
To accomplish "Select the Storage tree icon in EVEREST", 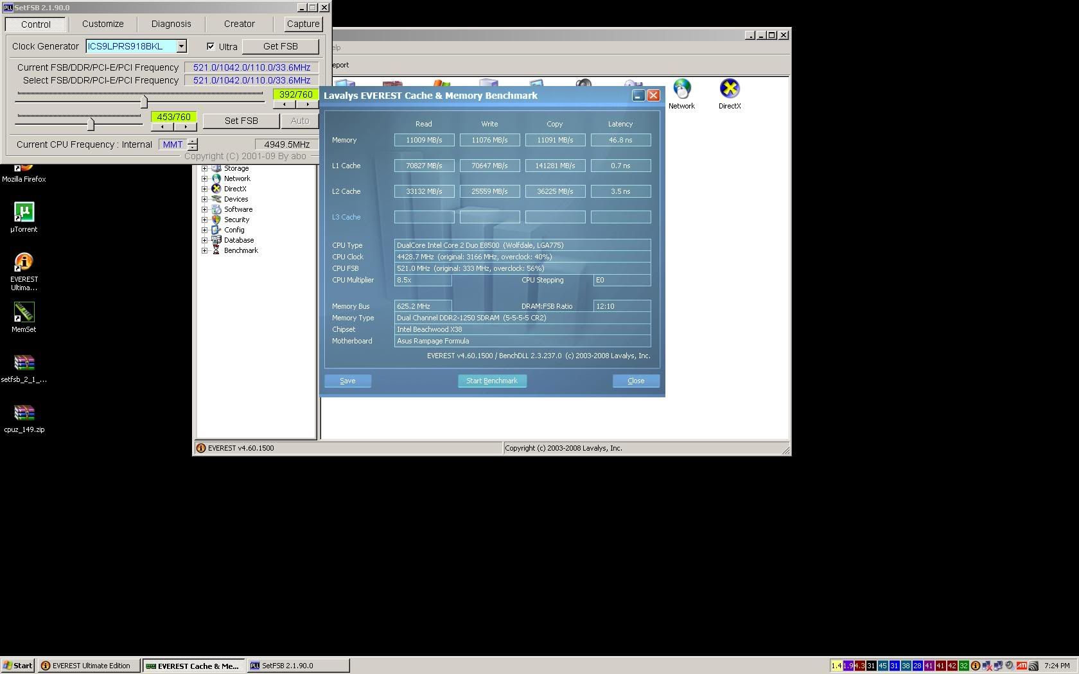I will click(216, 168).
